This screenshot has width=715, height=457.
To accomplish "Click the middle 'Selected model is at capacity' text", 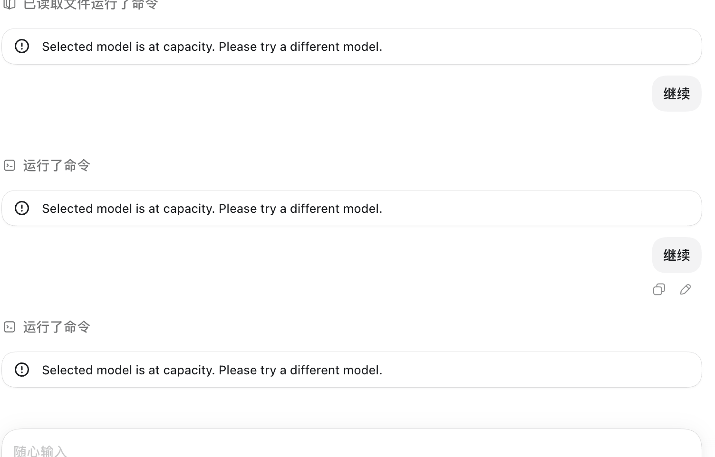I will tap(212, 209).
